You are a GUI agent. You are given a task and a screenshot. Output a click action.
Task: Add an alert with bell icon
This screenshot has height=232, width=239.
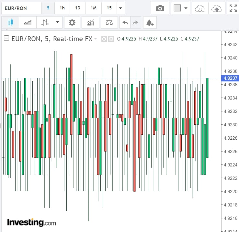(150, 23)
